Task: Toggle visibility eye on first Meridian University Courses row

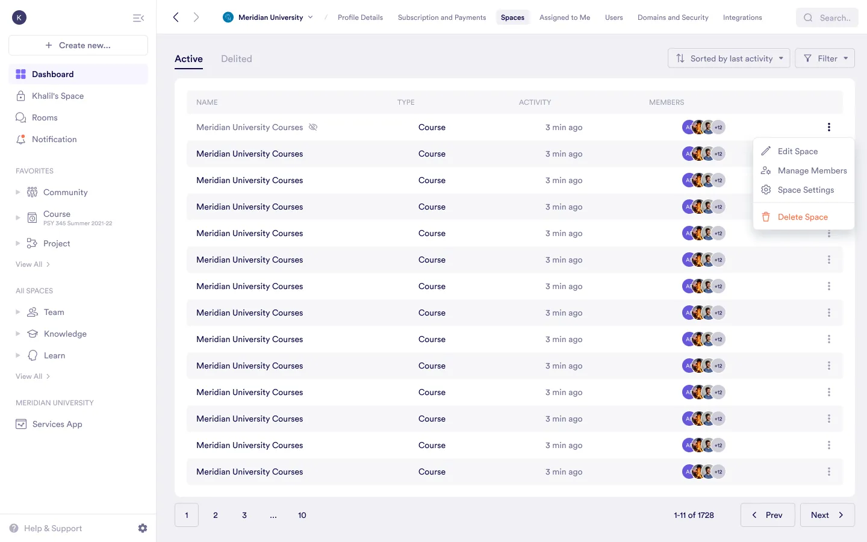Action: pos(313,126)
